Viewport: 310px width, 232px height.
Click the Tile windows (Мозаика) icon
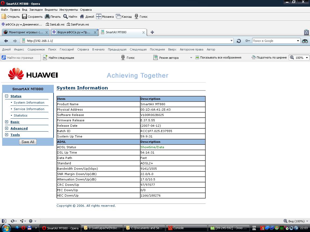click(x=99, y=17)
